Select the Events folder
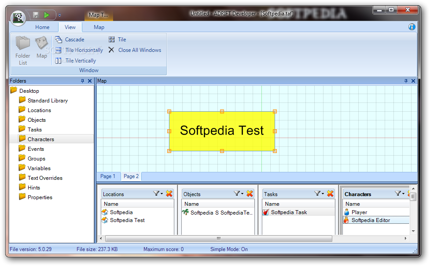430x266 pixels. point(36,149)
